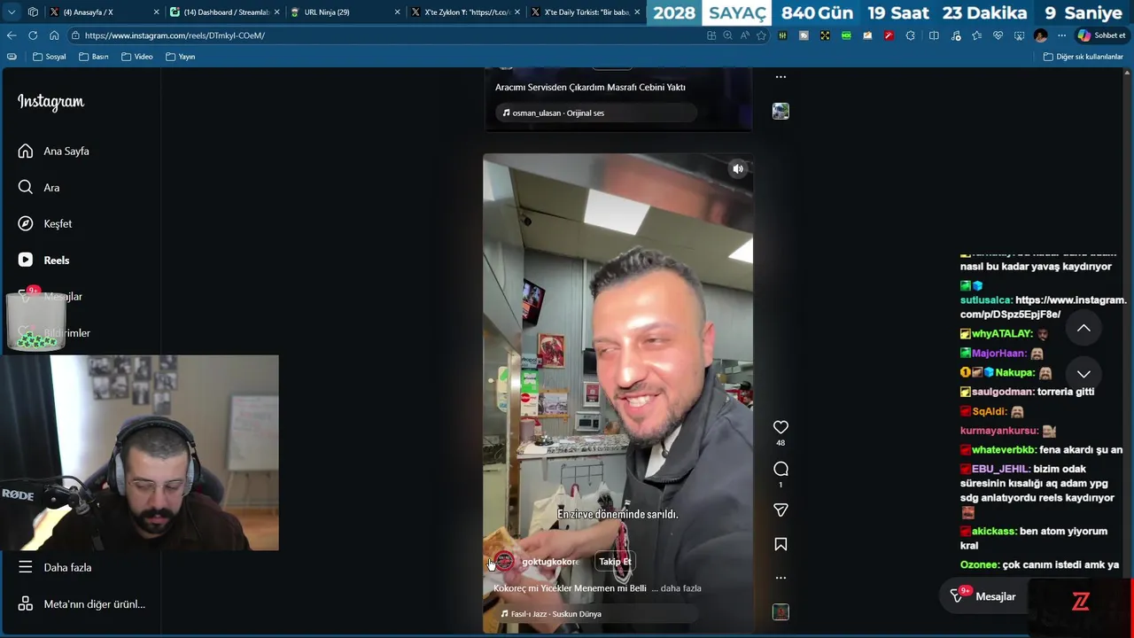Go to previous reel with up chevron
Image resolution: width=1134 pixels, height=638 pixels.
tap(1084, 328)
